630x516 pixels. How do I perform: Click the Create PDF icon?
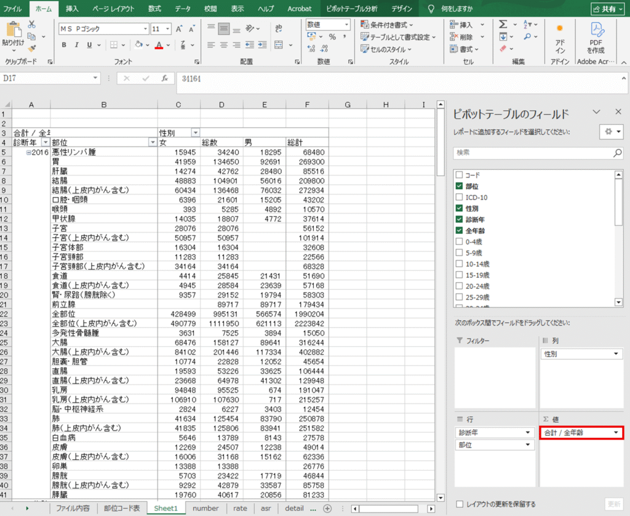596,36
